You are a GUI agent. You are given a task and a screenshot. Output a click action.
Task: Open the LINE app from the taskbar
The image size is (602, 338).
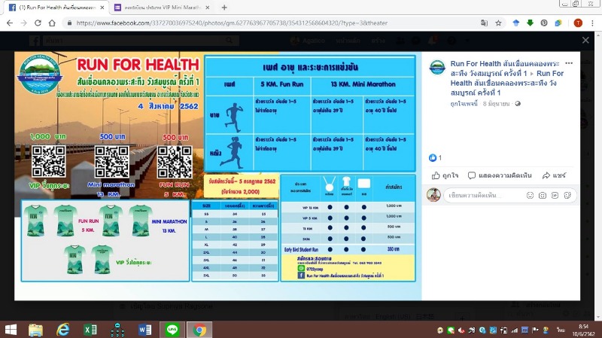(x=172, y=330)
